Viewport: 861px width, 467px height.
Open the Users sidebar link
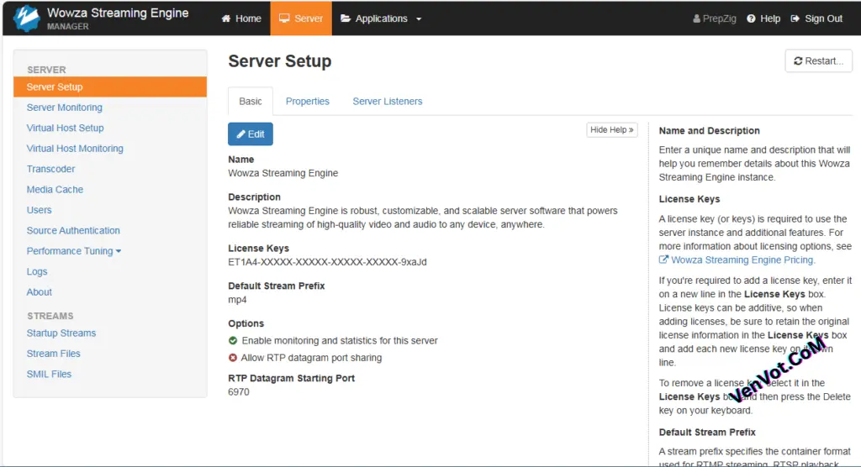pos(39,210)
